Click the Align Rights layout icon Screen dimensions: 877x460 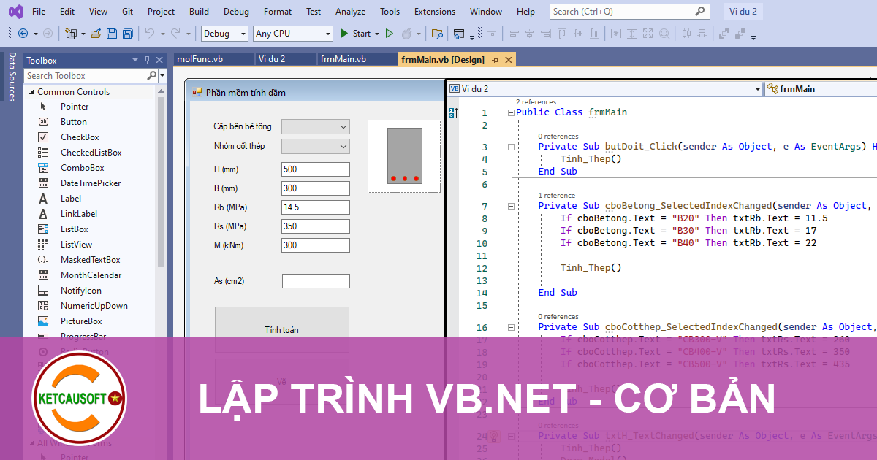click(545, 34)
